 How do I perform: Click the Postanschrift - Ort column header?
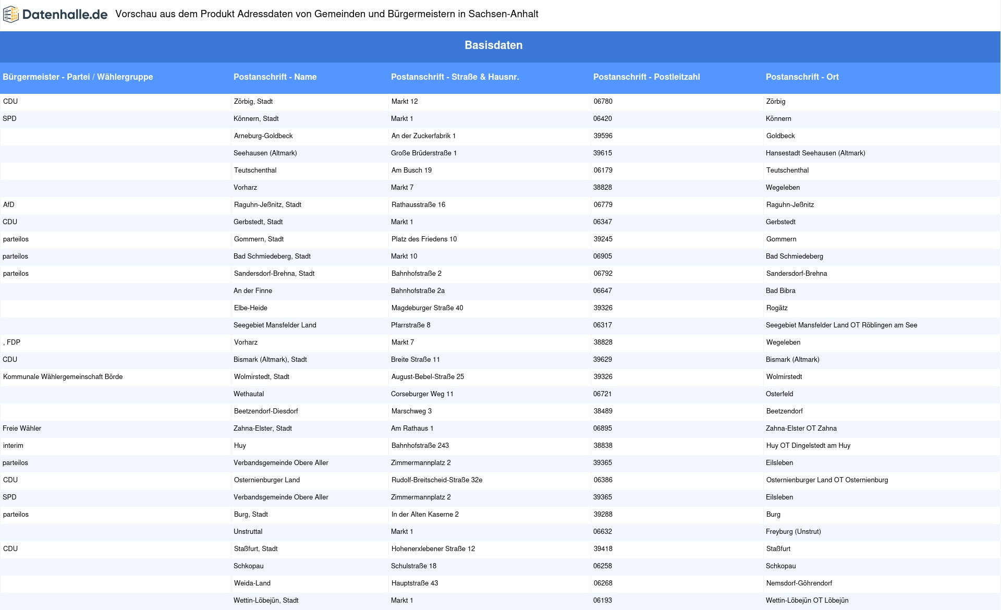click(802, 77)
